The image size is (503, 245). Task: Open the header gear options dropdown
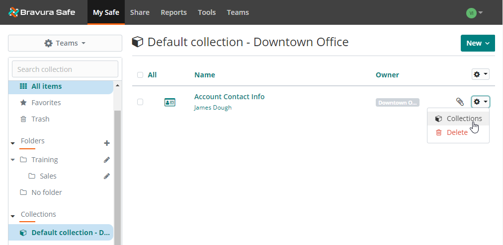(x=480, y=74)
